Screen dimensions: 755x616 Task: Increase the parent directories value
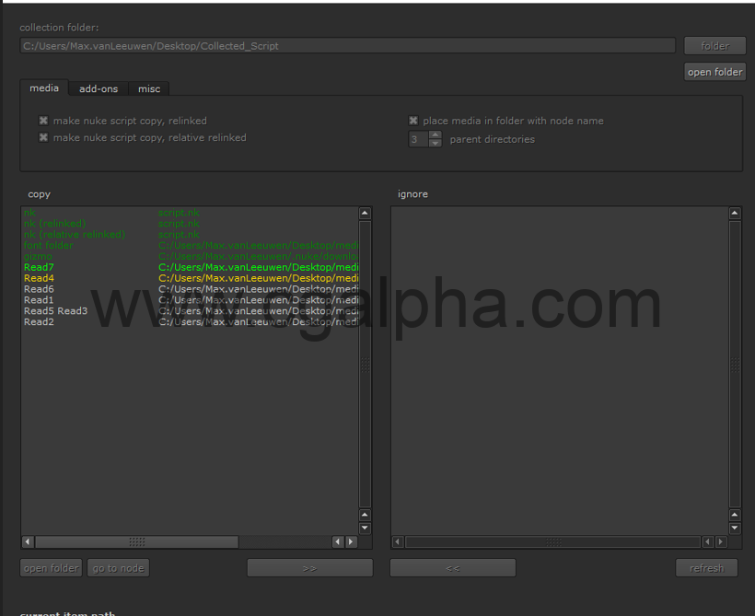tap(436, 134)
